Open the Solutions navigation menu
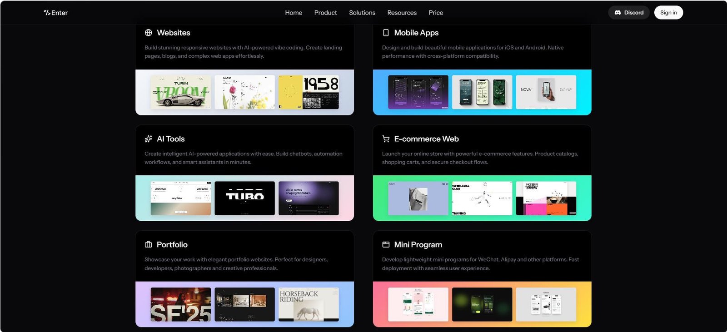Viewport: 727px width, 332px height. tap(362, 13)
